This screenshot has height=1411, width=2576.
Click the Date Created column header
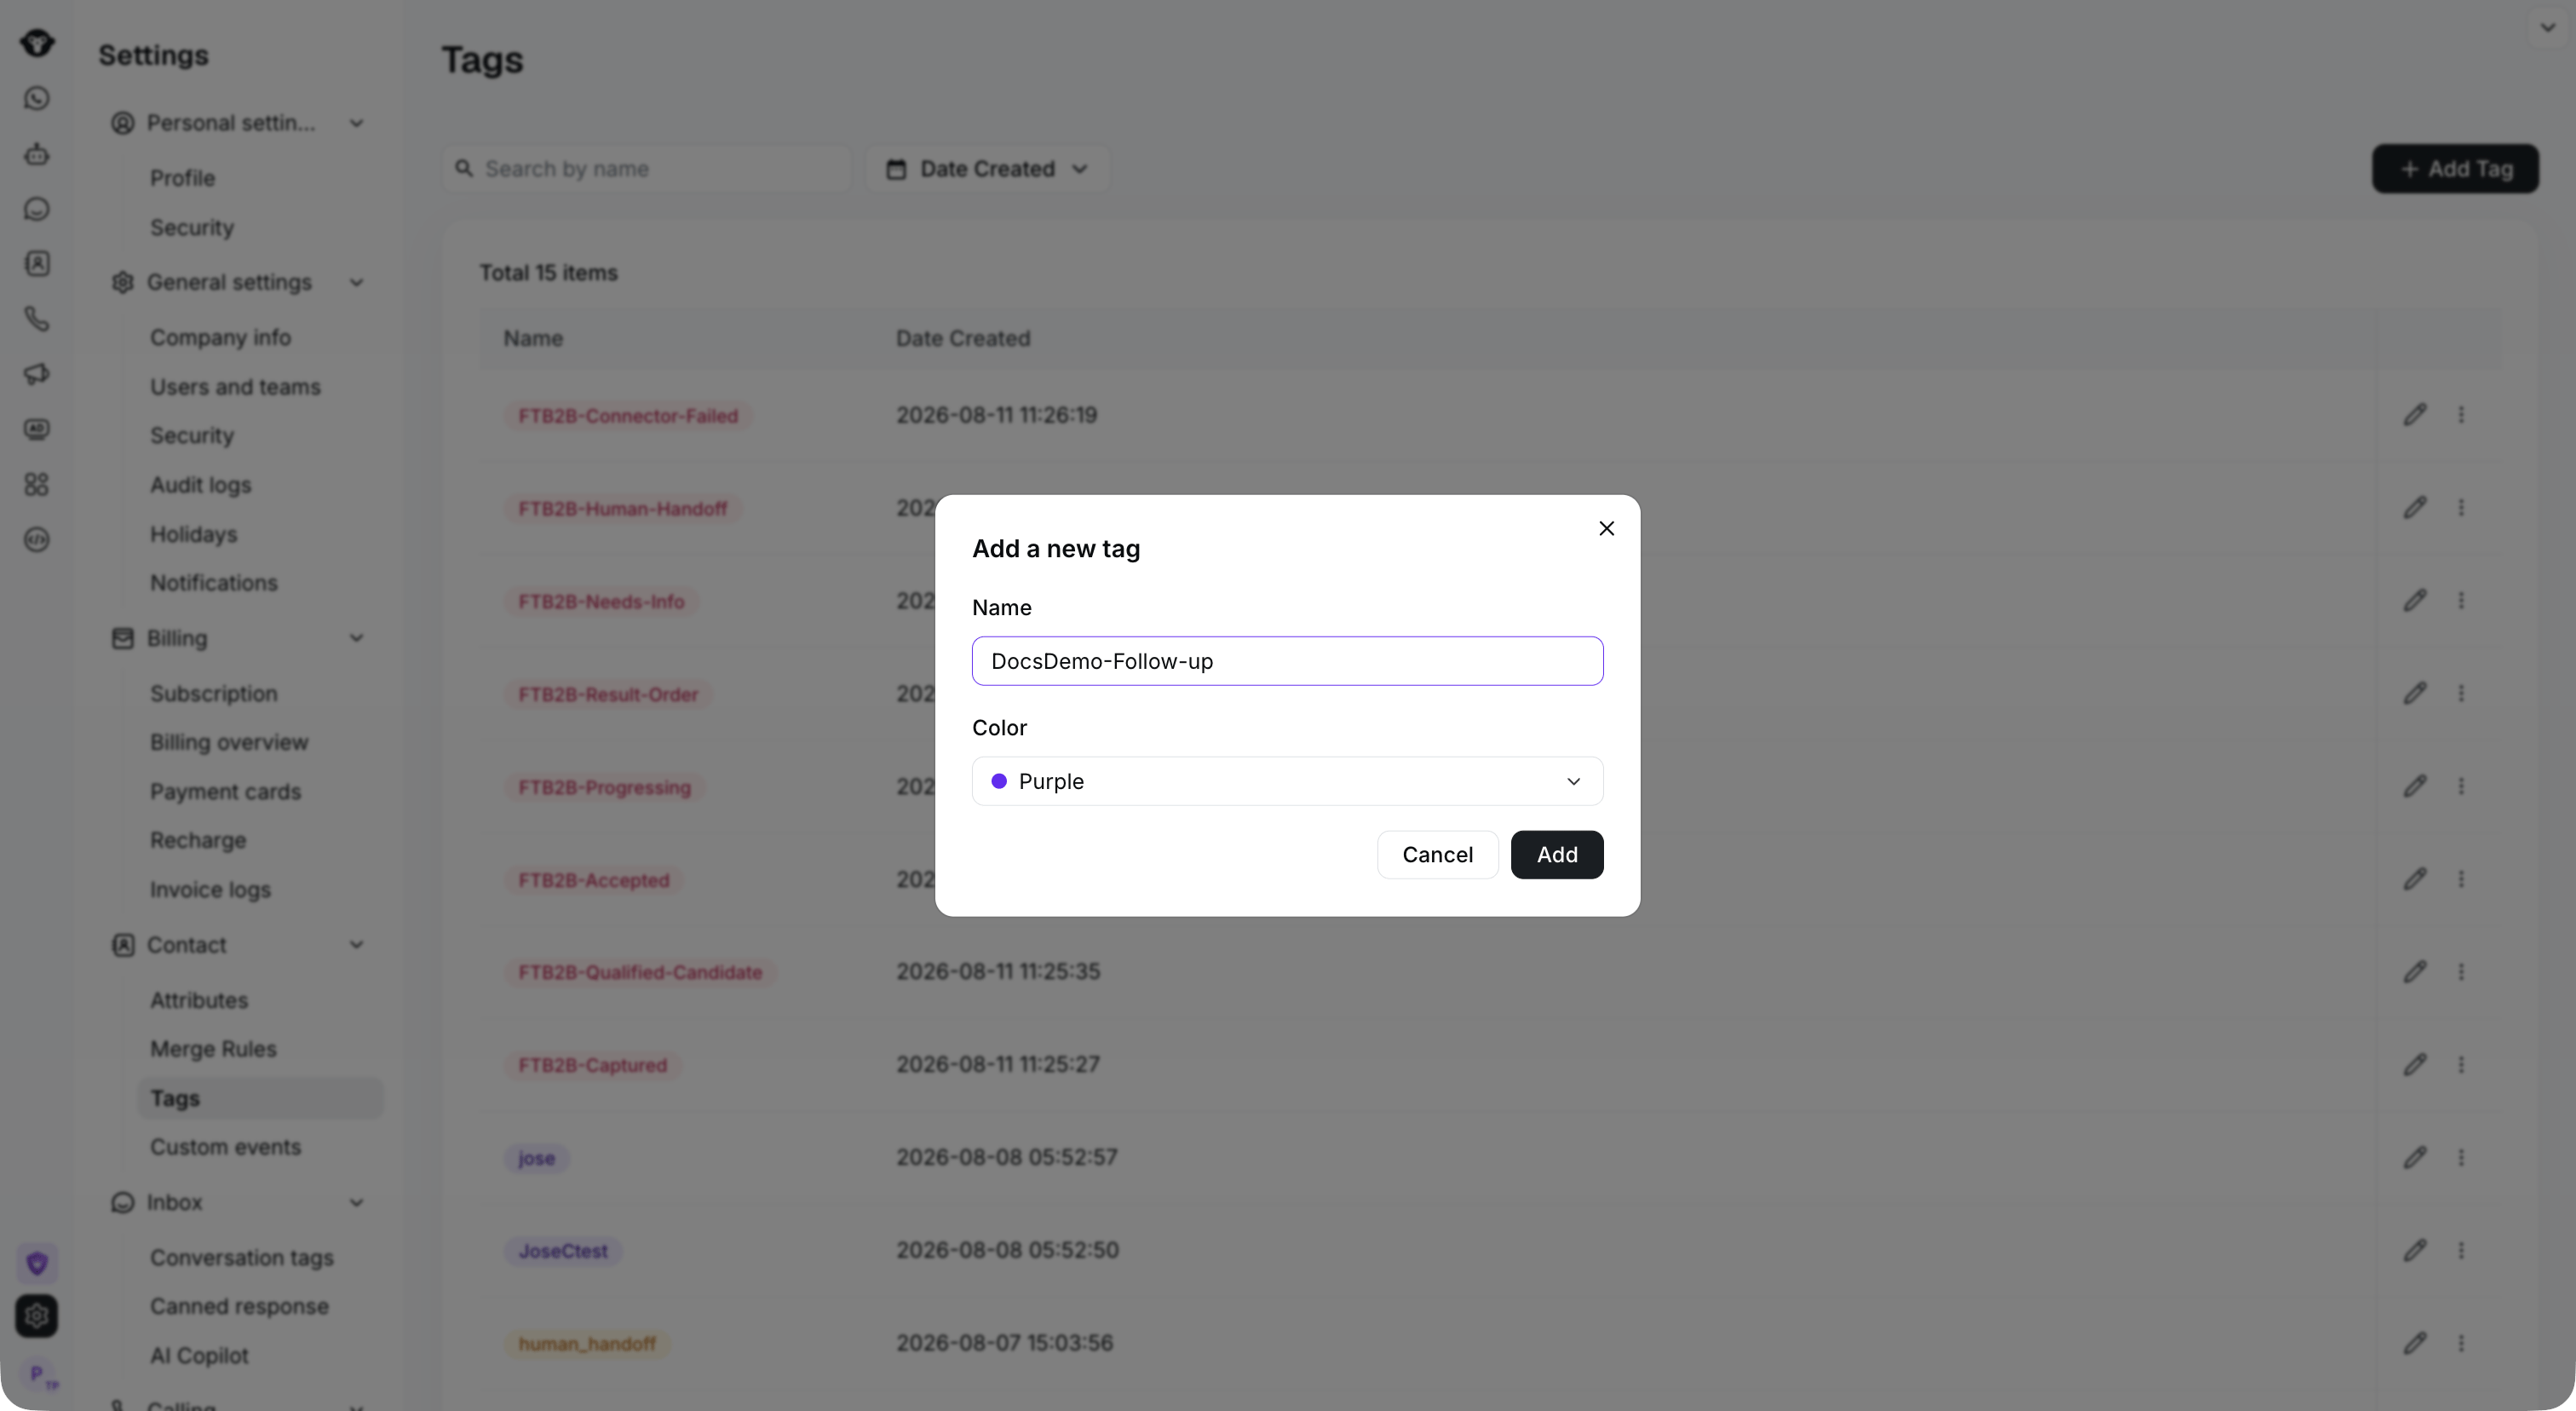tap(962, 339)
